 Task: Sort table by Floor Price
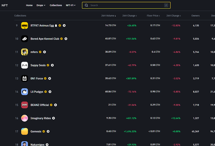click(x=153, y=16)
